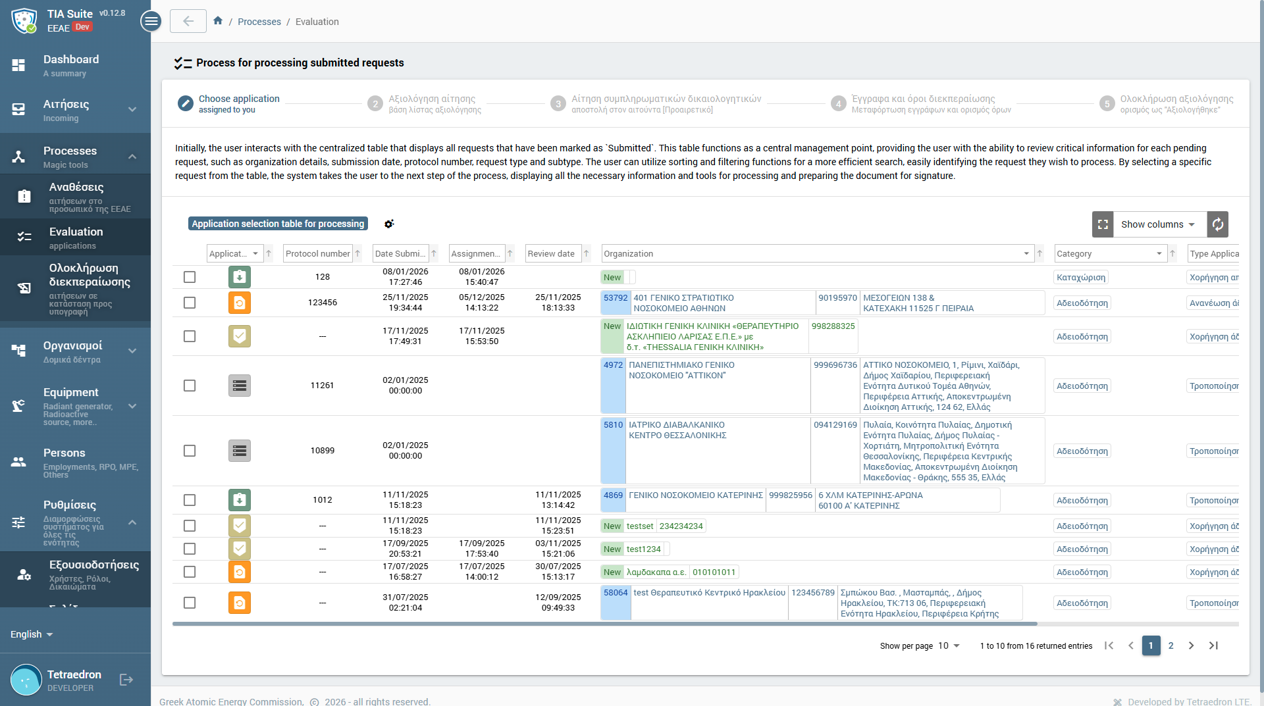Viewport: 1264px width, 706px height.
Task: Click the Processes breadcrumb link
Action: click(259, 22)
